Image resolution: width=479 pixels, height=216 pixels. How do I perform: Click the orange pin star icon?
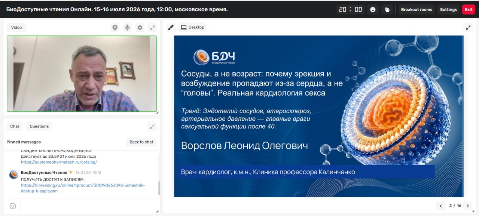pos(71,172)
